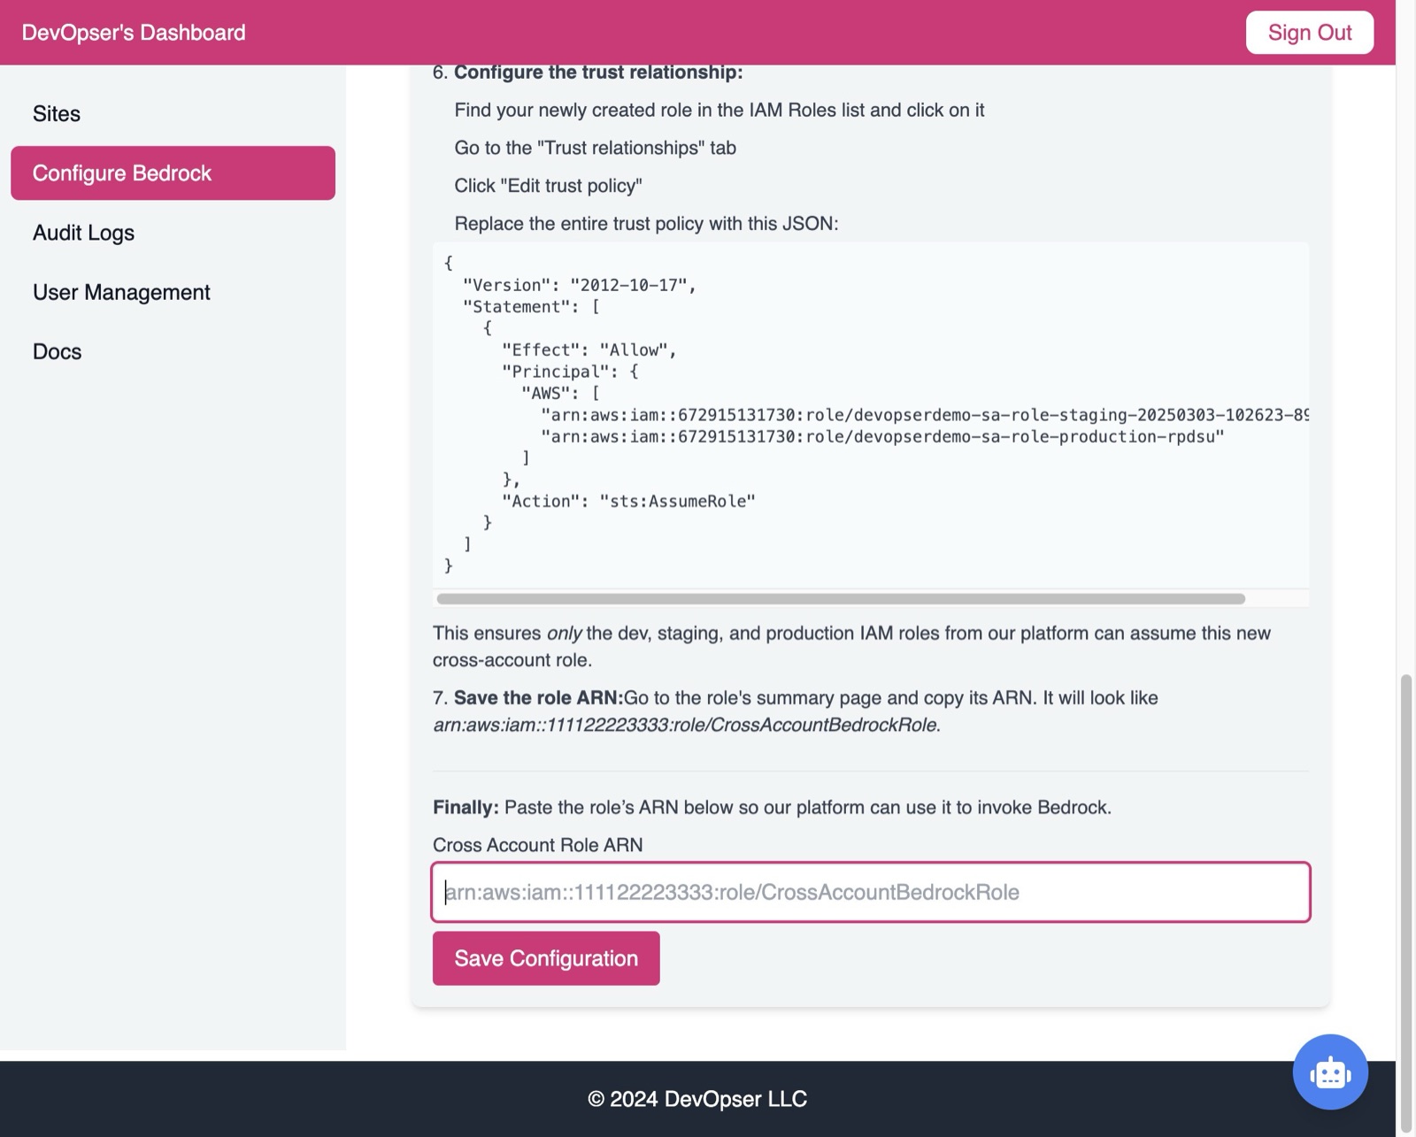Click DevOpser's Dashboard title
Viewport: 1416px width, 1137px height.
tap(134, 33)
